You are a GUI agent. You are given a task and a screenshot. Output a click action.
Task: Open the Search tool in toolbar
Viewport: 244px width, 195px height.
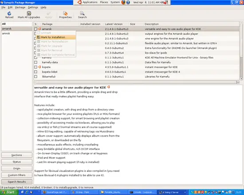pyautogui.click(x=83, y=15)
